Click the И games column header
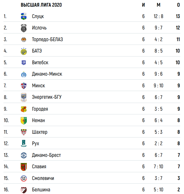The image size is (184, 194). coord(143,5)
